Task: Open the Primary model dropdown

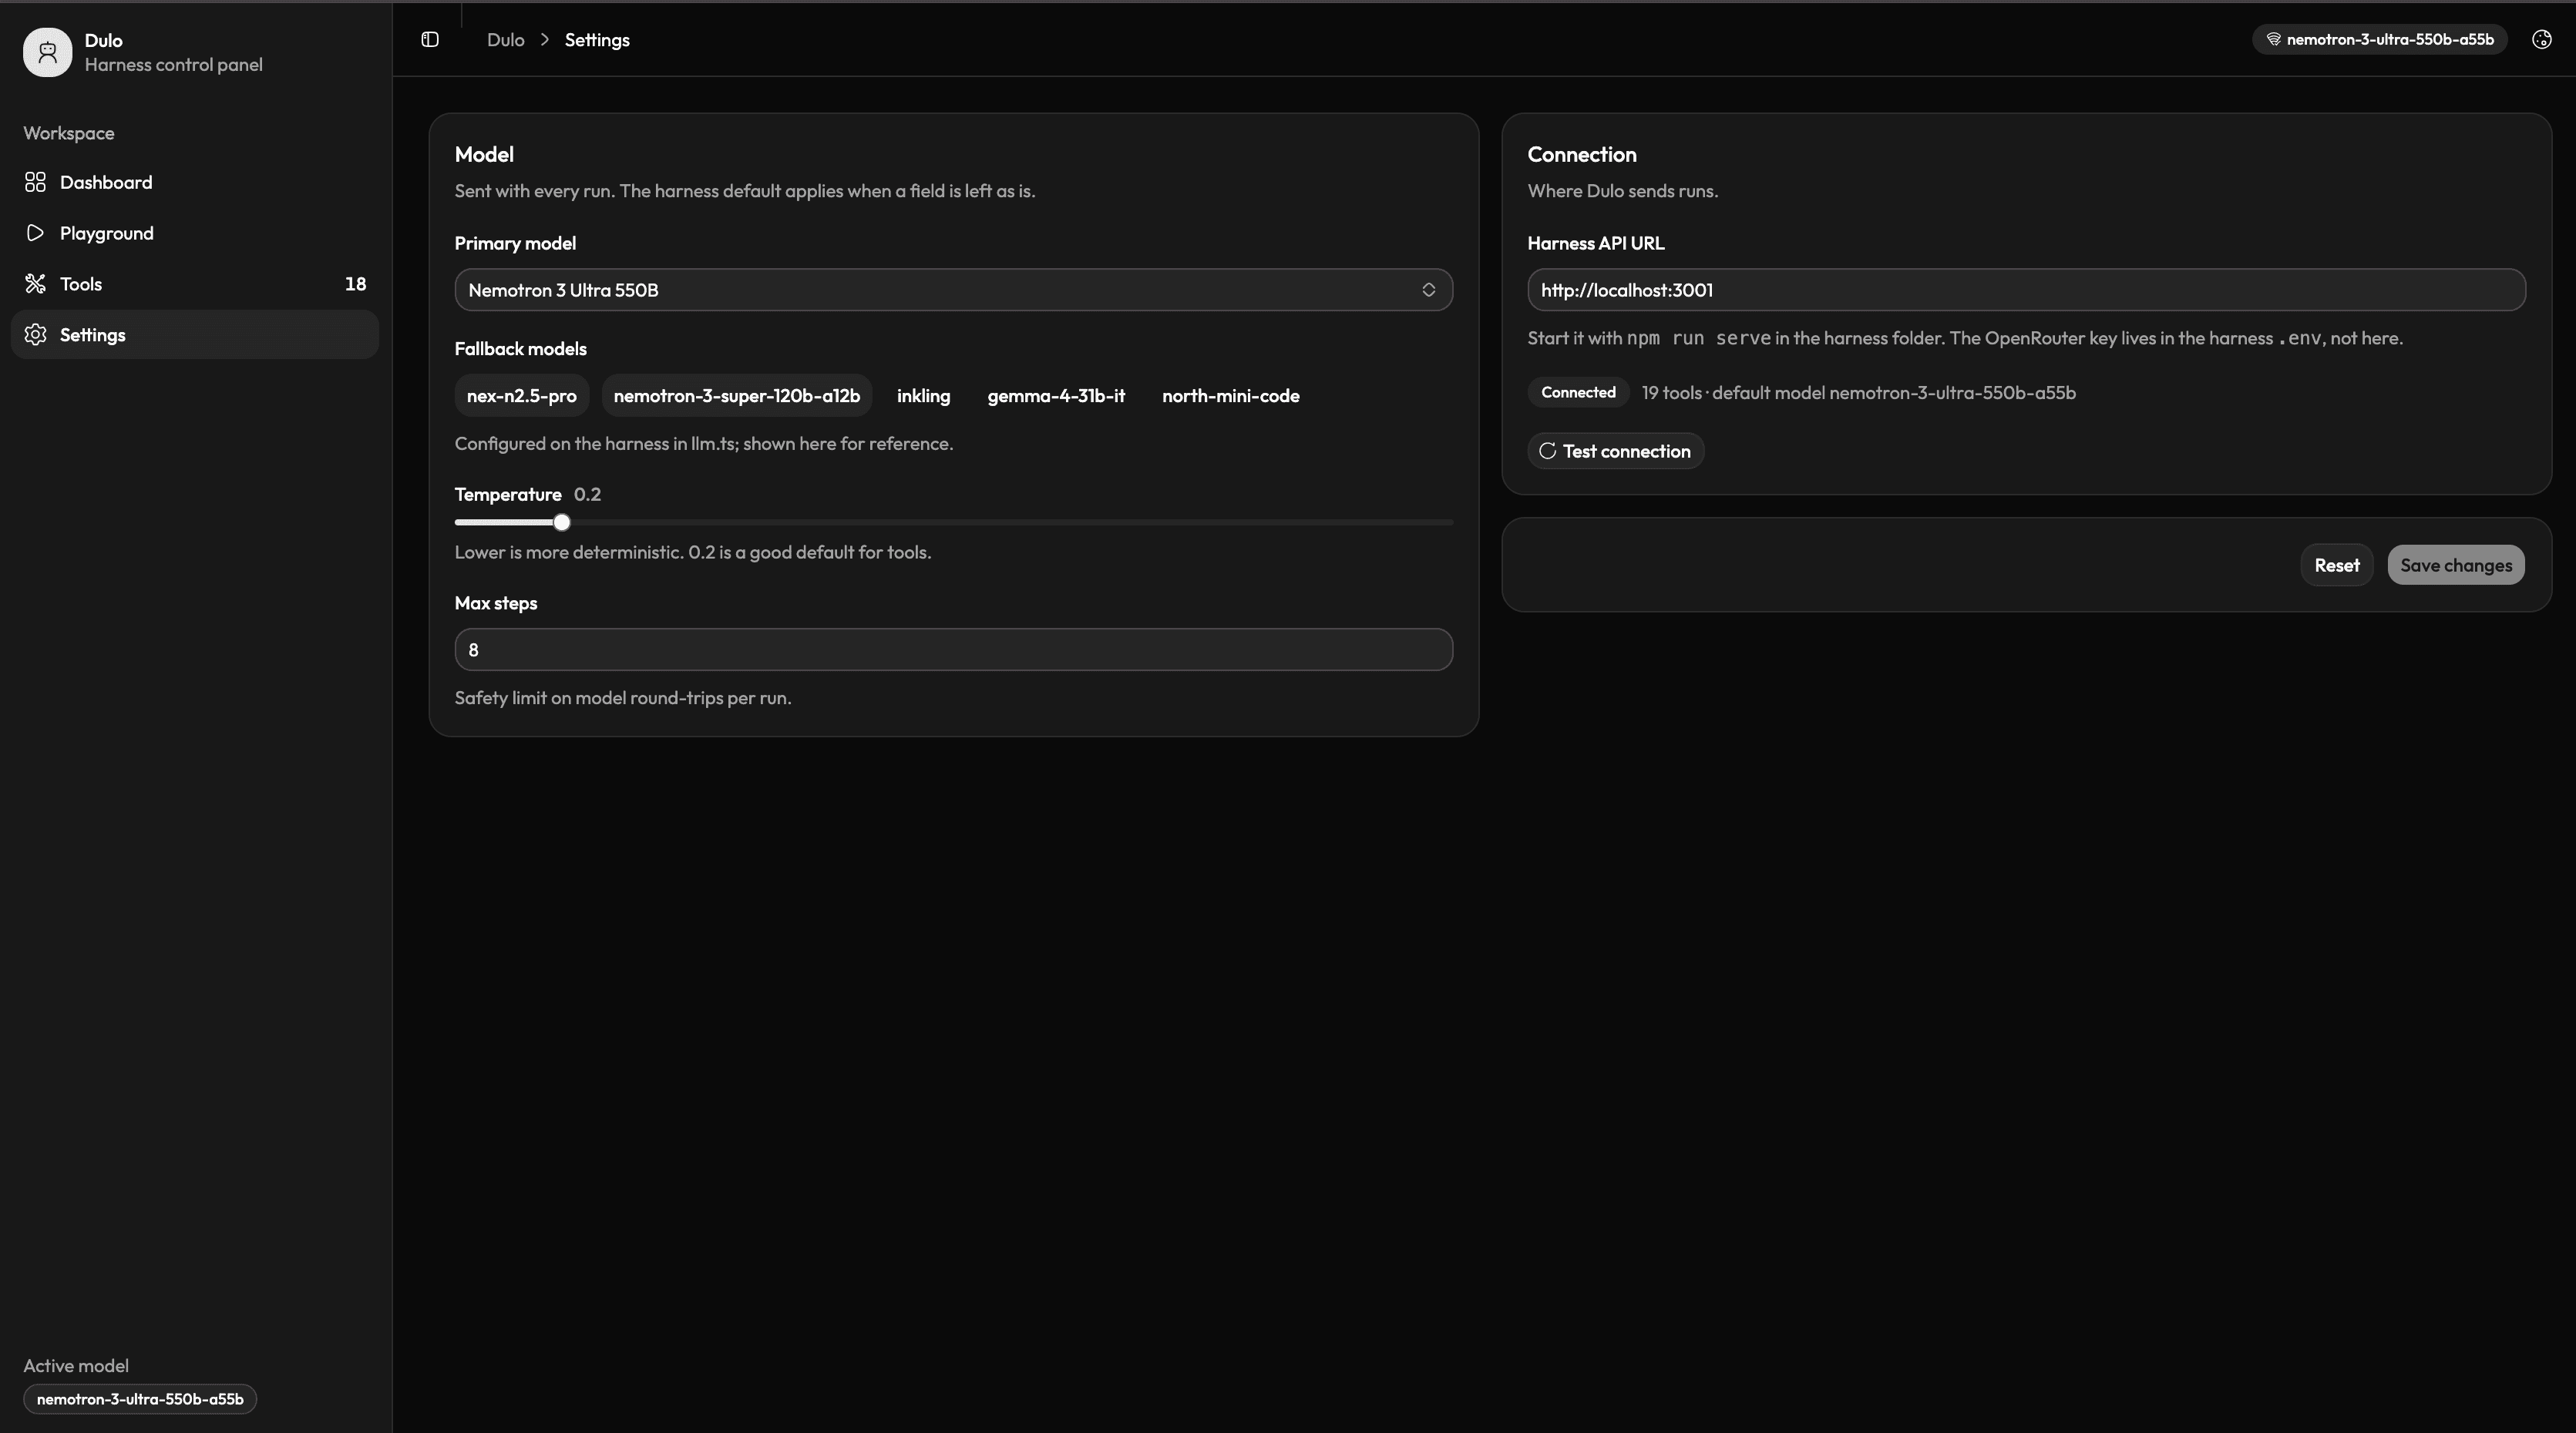Action: pyautogui.click(x=953, y=290)
